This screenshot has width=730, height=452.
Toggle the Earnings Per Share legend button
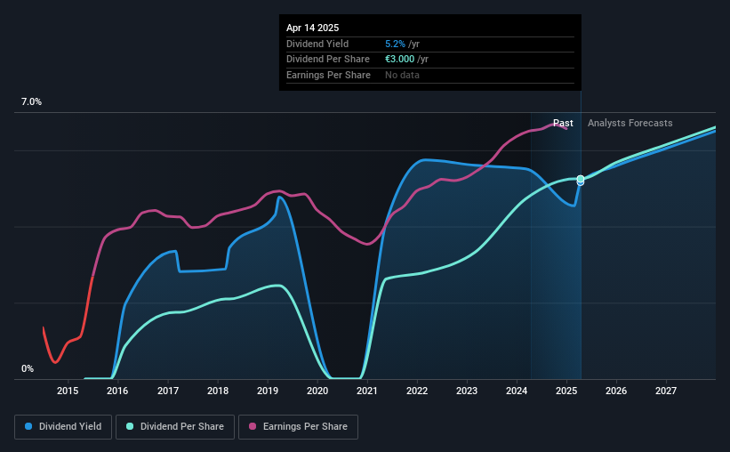(x=298, y=427)
